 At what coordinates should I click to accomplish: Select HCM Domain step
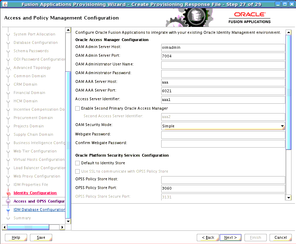[x=25, y=101]
